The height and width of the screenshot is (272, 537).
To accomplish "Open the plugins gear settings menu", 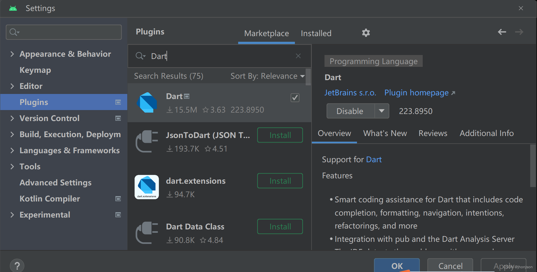I will click(x=366, y=33).
